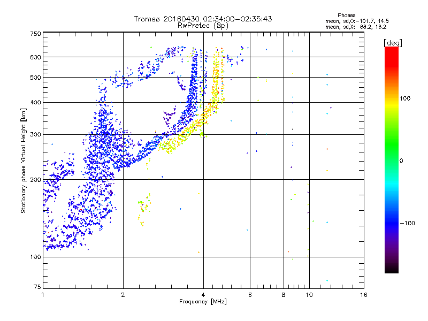
Task: Click the x-axis tick label '16'
Action: coord(364,295)
